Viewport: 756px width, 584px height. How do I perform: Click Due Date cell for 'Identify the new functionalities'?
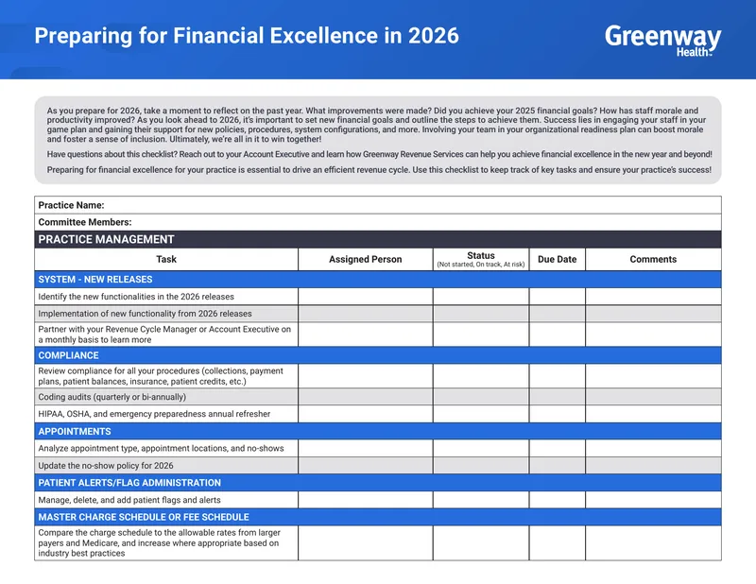point(557,297)
